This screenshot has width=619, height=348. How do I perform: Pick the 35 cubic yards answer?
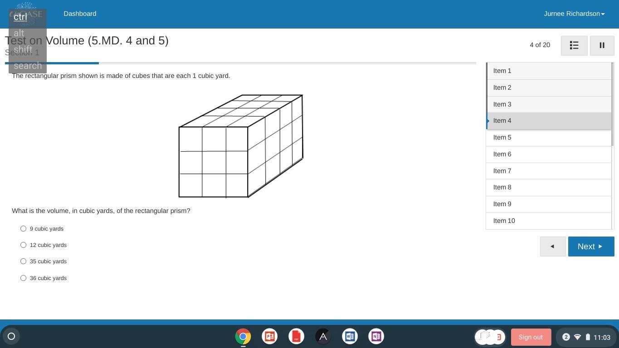click(x=23, y=261)
